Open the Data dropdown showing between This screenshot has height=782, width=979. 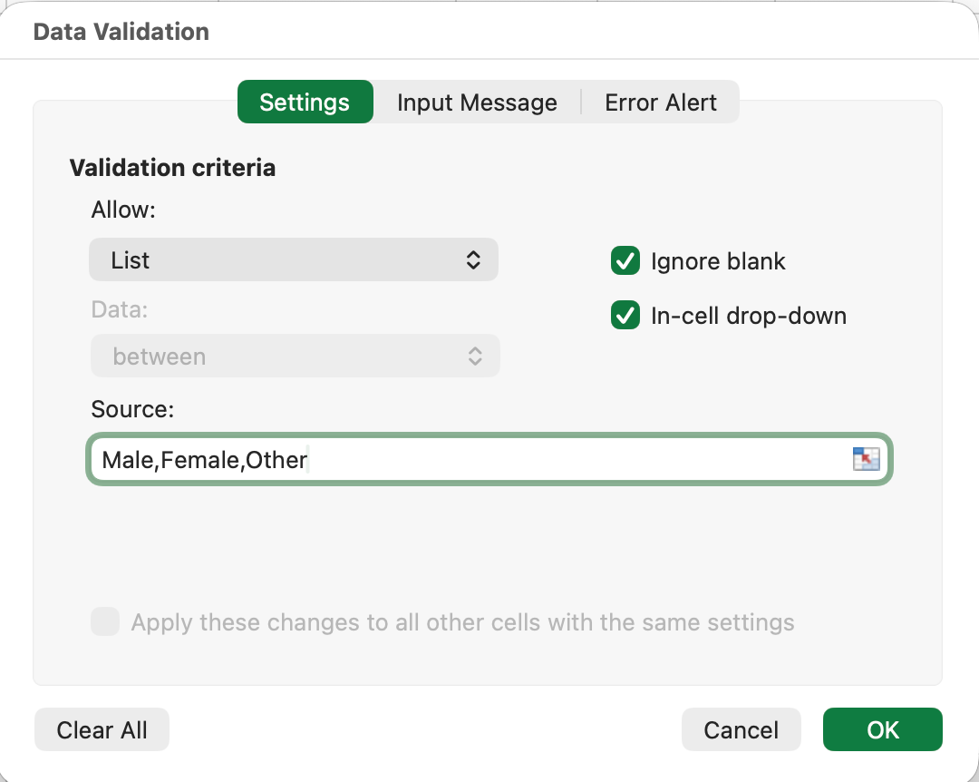pos(295,357)
